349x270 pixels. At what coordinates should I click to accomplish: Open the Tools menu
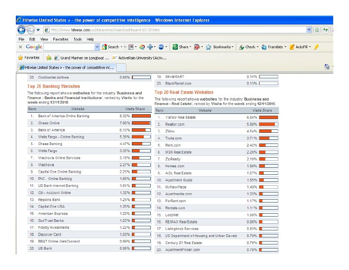77,39
